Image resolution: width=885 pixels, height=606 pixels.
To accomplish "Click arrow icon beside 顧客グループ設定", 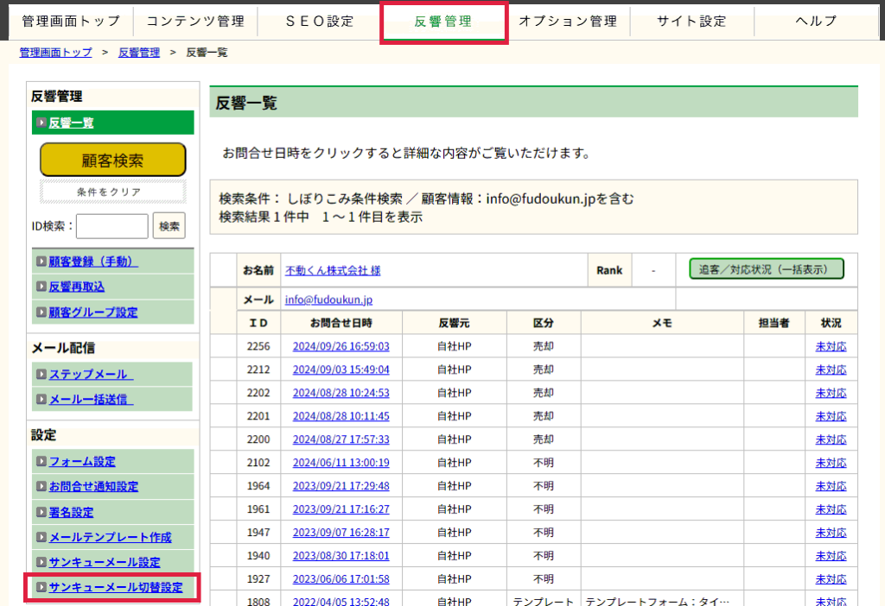I will [x=41, y=312].
